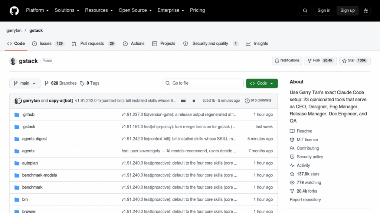Click the 0 Tags link text
380x213 pixels.
click(93, 83)
